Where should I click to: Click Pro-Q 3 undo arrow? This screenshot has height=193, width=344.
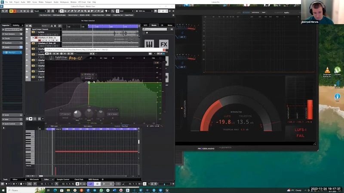(x=91, y=58)
